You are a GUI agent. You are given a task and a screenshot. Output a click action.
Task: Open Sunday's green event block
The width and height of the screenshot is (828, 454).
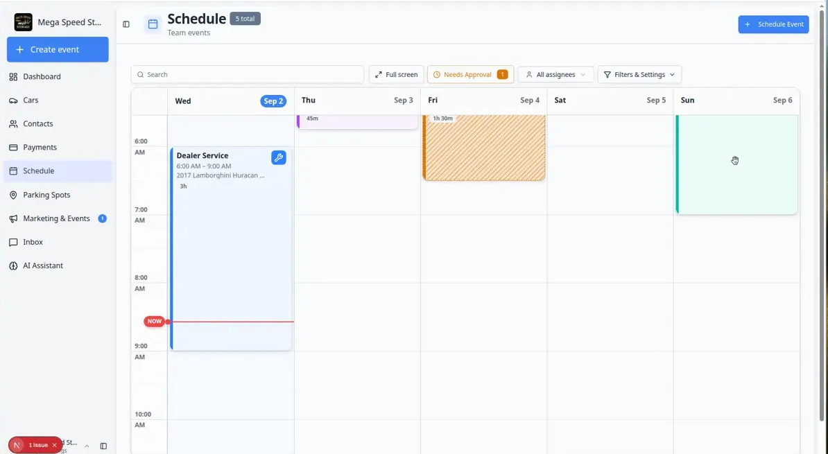tap(736, 164)
